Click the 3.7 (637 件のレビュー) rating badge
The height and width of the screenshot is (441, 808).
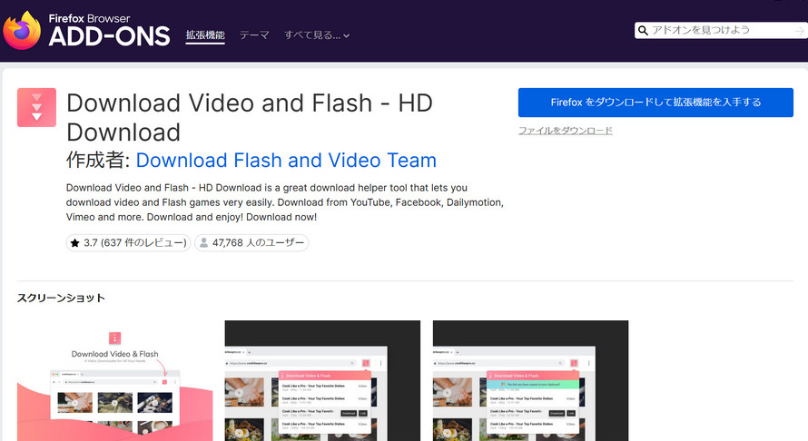click(128, 242)
